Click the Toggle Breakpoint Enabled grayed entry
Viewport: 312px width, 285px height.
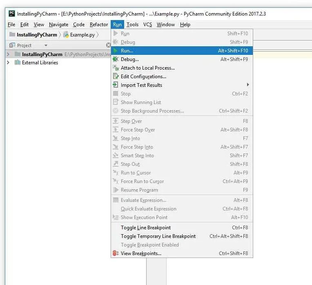tap(182, 245)
